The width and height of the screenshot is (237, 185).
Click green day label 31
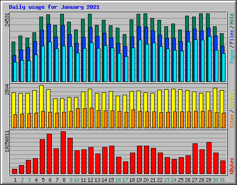[222, 180]
